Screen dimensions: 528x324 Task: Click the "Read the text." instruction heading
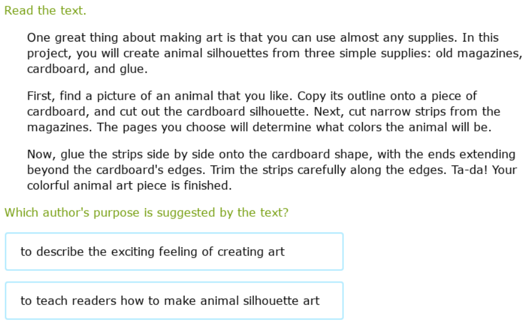pyautogui.click(x=45, y=11)
